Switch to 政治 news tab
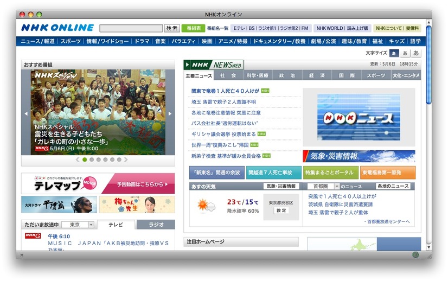This screenshot has height=281, width=448. (287, 75)
